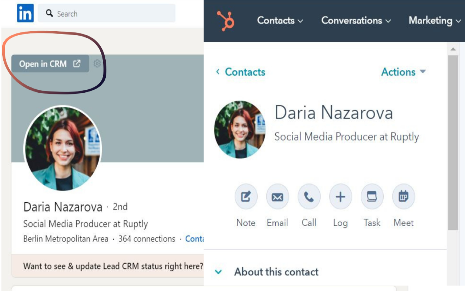Open the Marketing menu
The height and width of the screenshot is (291, 465).
(434, 20)
